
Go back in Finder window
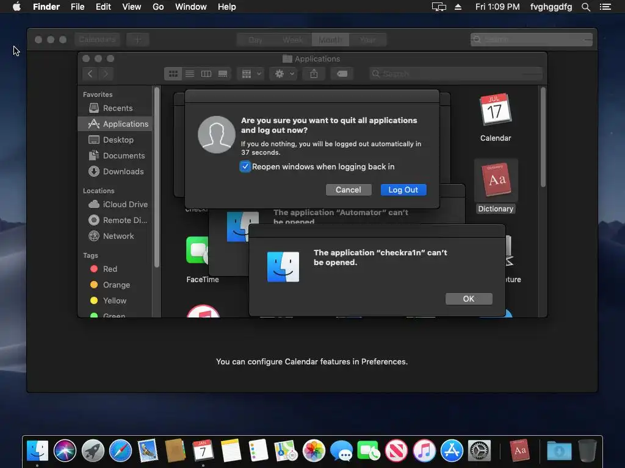click(90, 74)
